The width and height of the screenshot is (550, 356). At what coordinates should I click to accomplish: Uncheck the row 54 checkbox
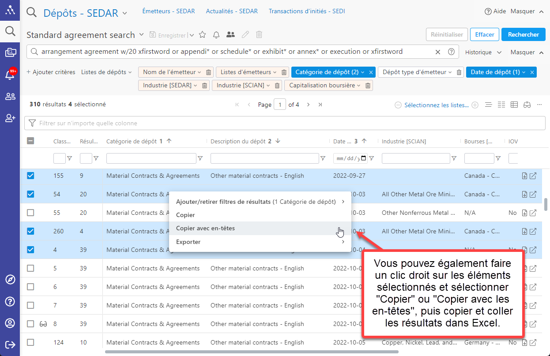tap(30, 194)
